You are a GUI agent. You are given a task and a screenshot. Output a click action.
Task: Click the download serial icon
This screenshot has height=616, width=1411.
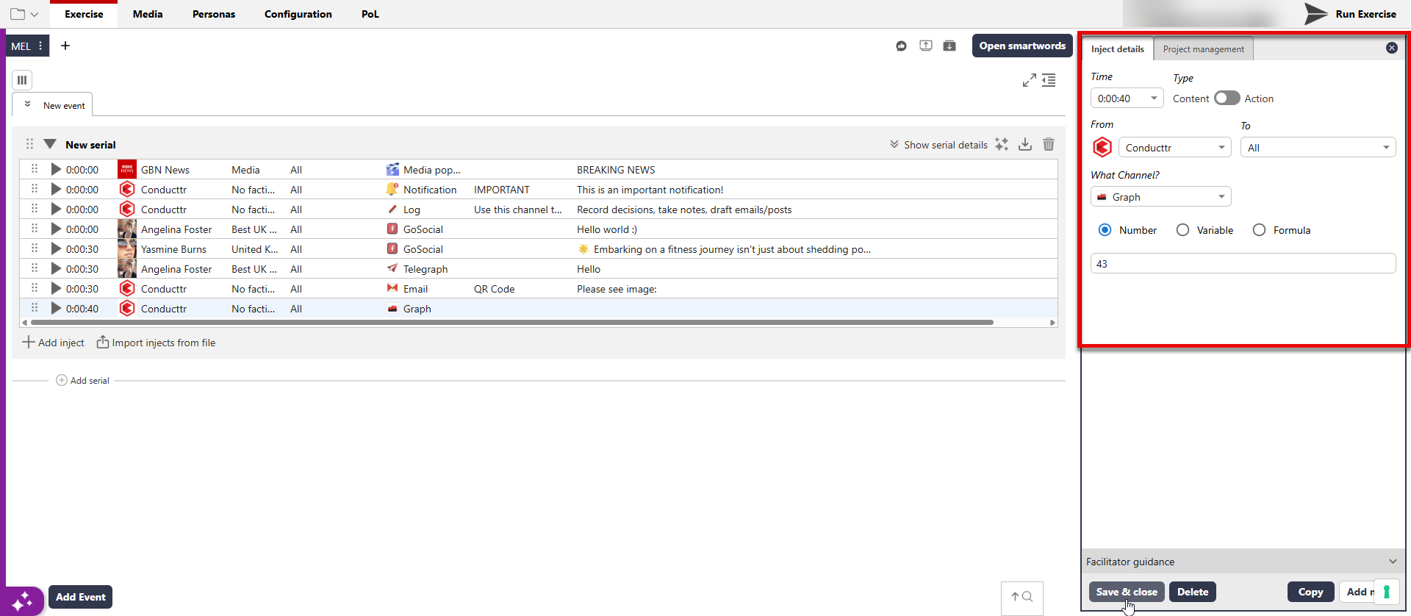coord(1025,145)
